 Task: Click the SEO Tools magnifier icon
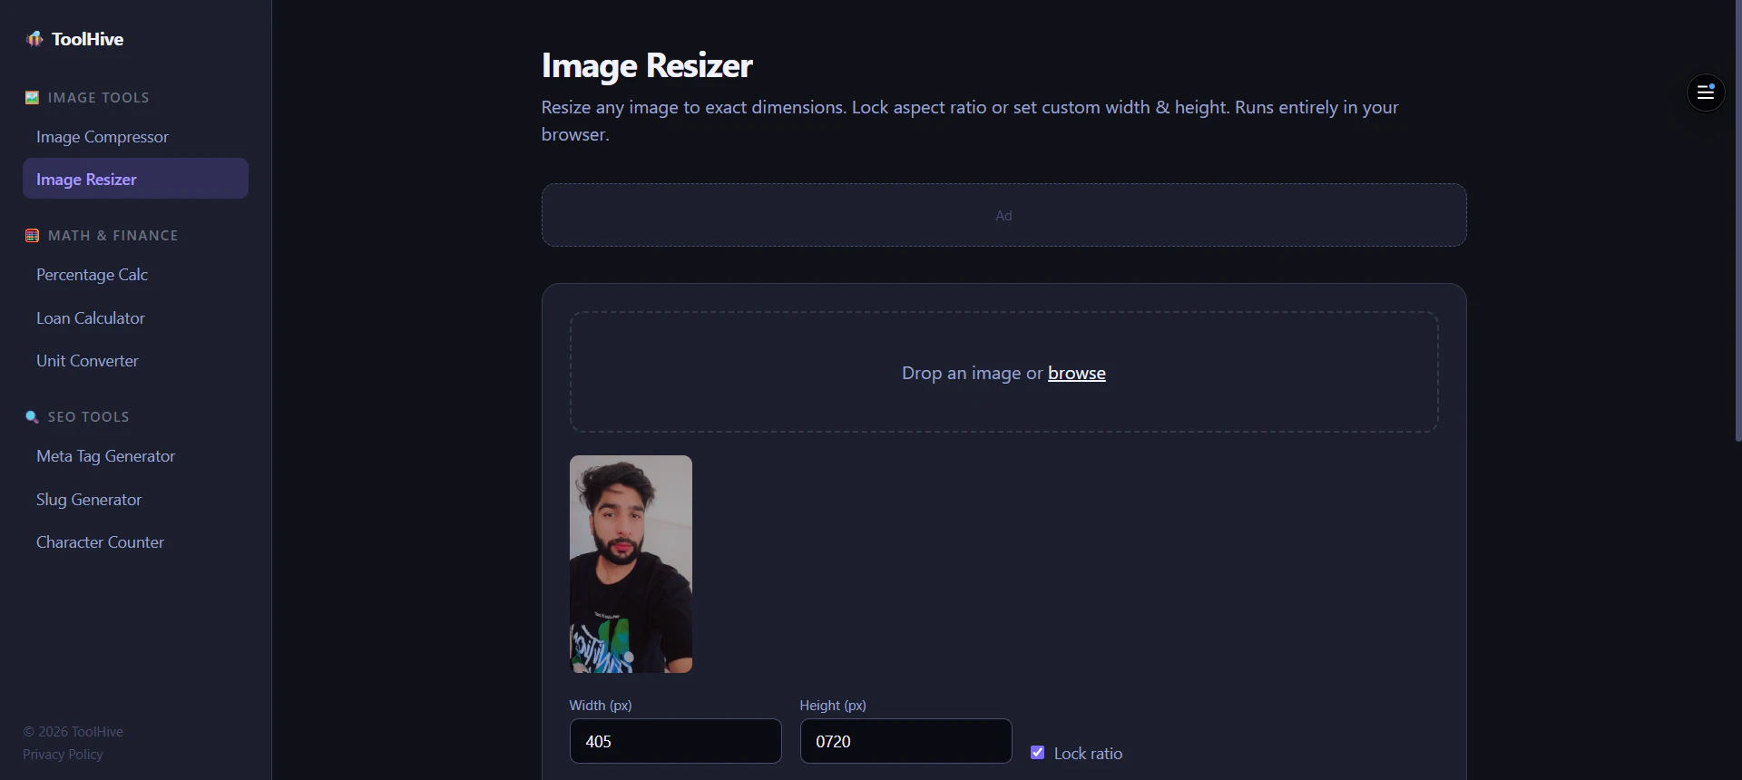click(x=32, y=417)
